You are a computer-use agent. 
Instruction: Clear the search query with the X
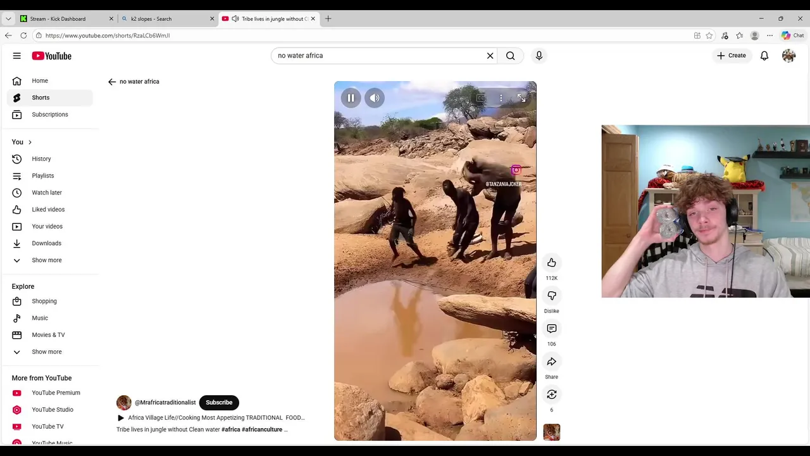[490, 56]
